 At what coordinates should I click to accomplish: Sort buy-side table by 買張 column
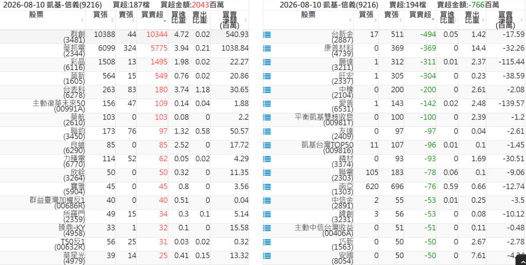click(x=100, y=20)
